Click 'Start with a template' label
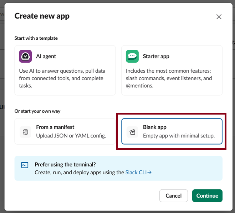 click(x=36, y=38)
